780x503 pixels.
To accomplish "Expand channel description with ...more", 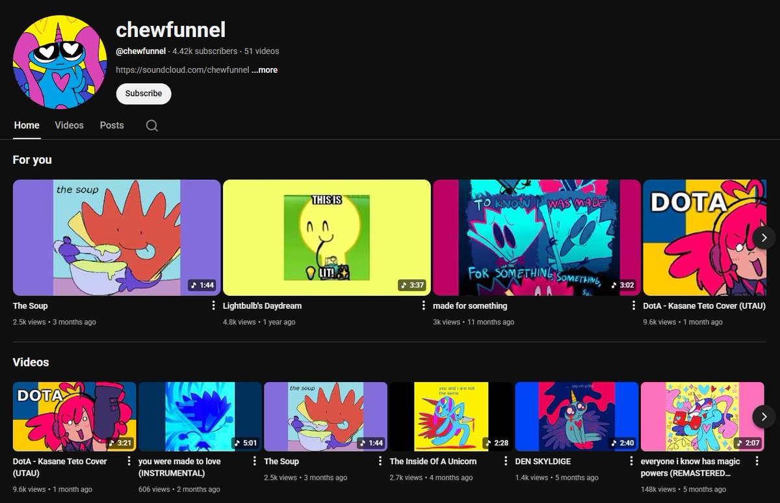I will point(265,70).
